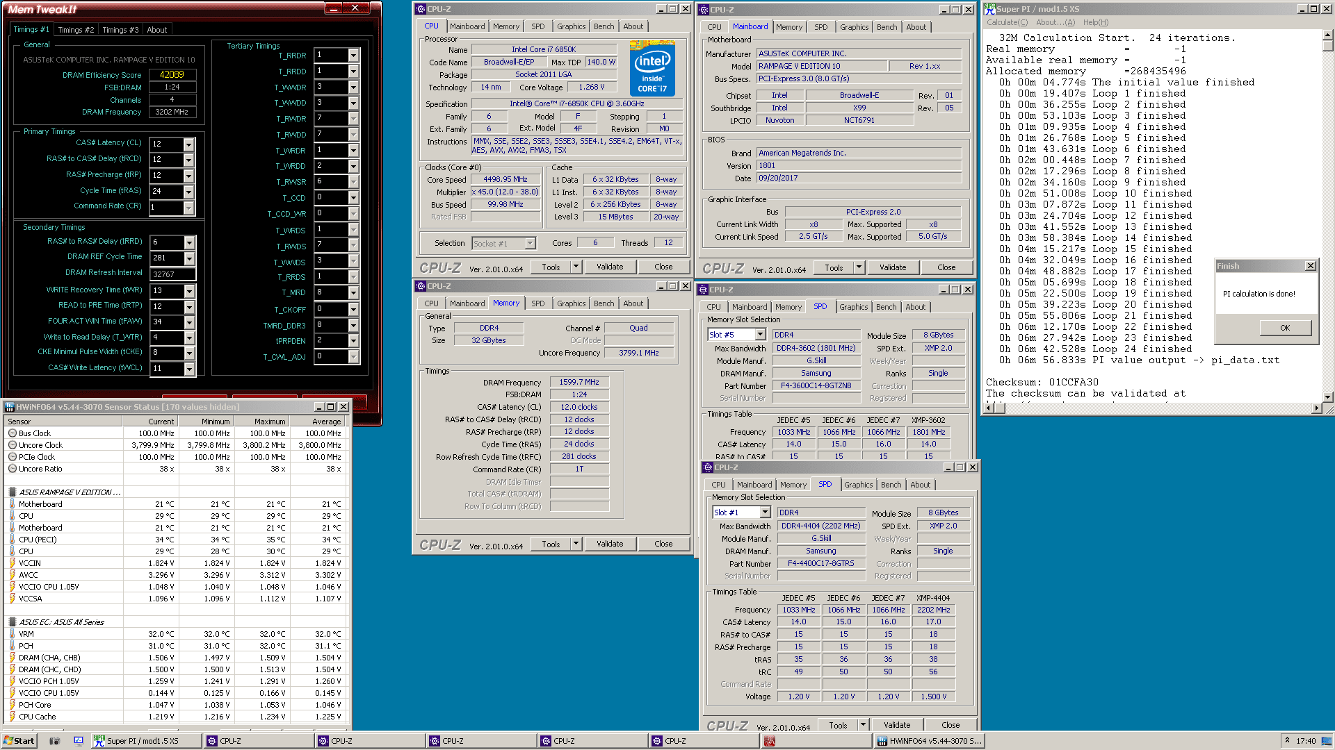This screenshot has height=750, width=1335.
Task: Click Close in the CPU-Z Mainboard window
Action: click(946, 267)
